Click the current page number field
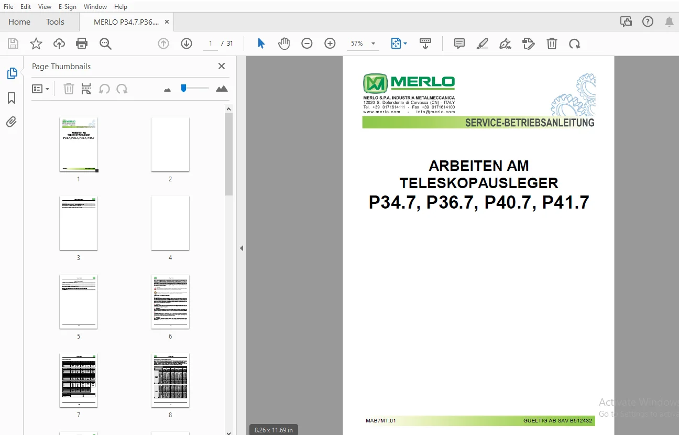 [210, 43]
